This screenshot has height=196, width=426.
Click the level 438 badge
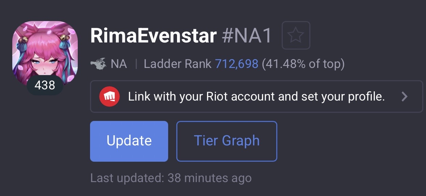point(45,85)
